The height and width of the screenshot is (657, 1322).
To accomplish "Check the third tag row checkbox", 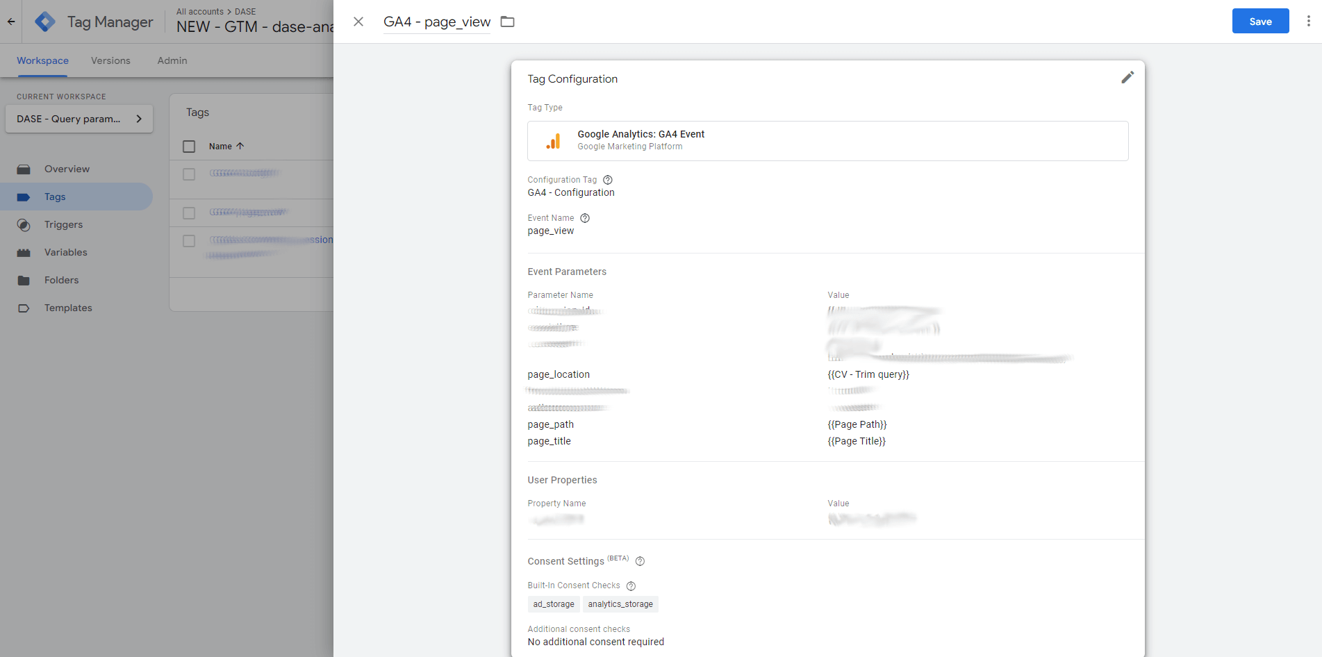I will click(x=189, y=241).
